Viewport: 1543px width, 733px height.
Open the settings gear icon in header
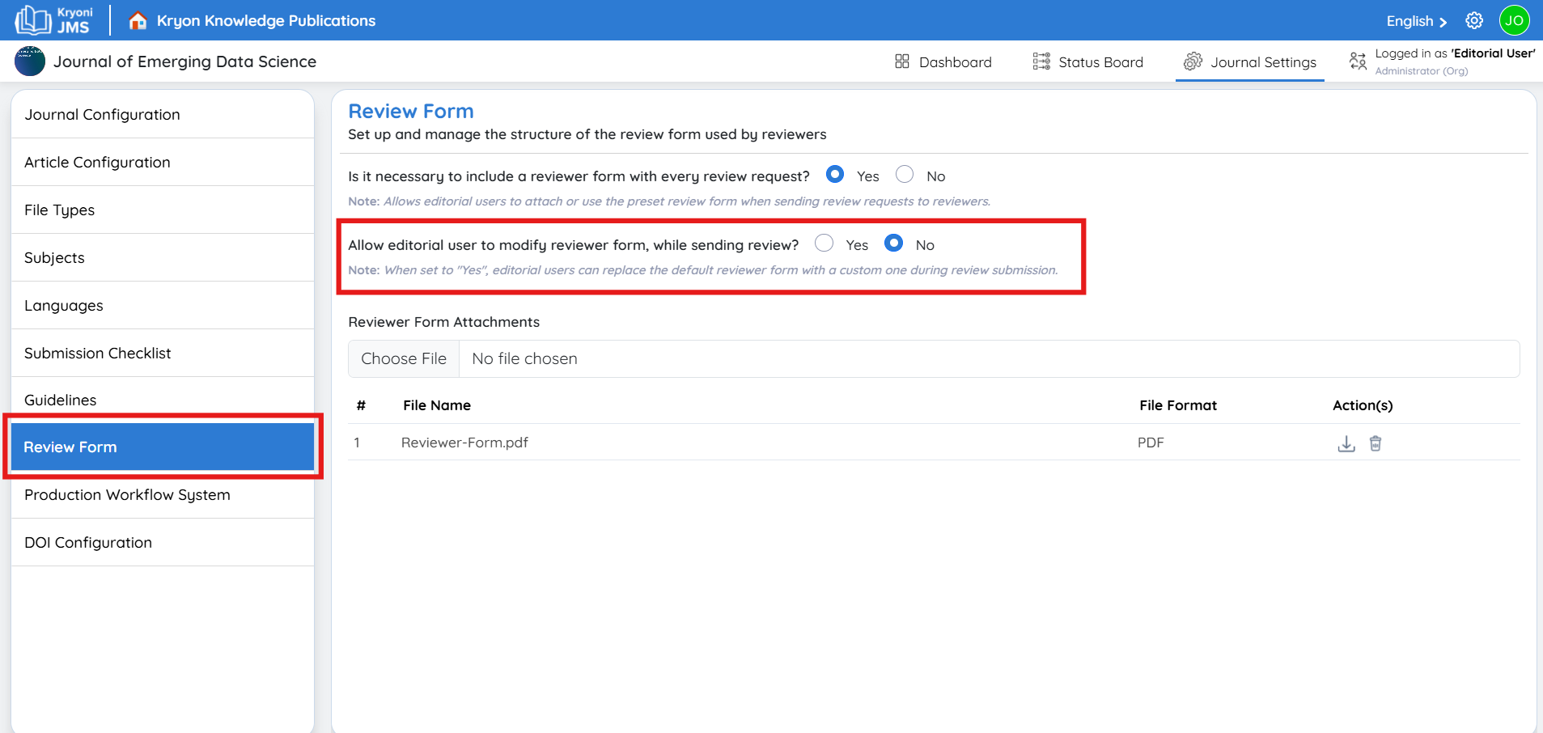tap(1474, 20)
